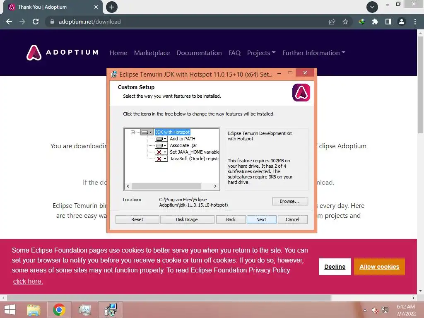The height and width of the screenshot is (318, 424).
Task: Click Browse to change install location
Action: tap(290, 201)
